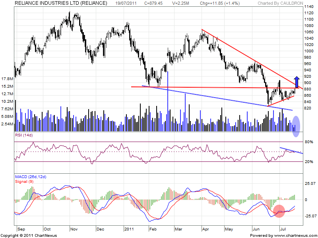Viewport: 318px width, 238px height.
Task: Jump to the 2011 marker on time axis
Action: 130,229
